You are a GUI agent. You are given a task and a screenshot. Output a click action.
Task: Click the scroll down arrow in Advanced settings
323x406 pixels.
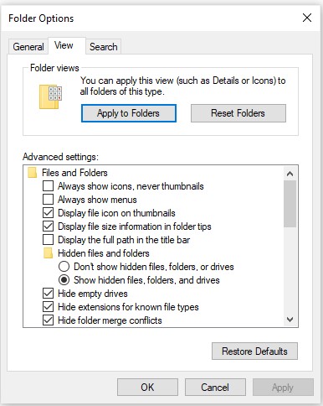pos(290,320)
